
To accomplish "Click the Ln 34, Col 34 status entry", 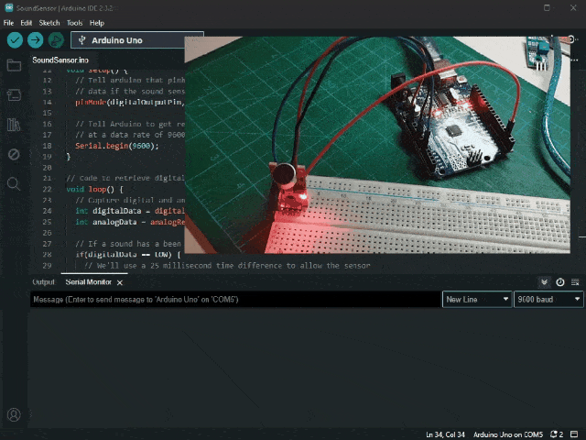I will tap(445, 434).
